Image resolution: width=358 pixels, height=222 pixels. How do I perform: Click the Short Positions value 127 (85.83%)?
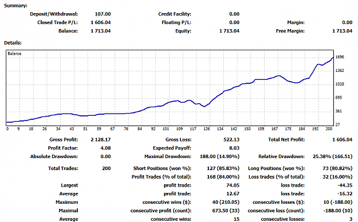point(223,168)
